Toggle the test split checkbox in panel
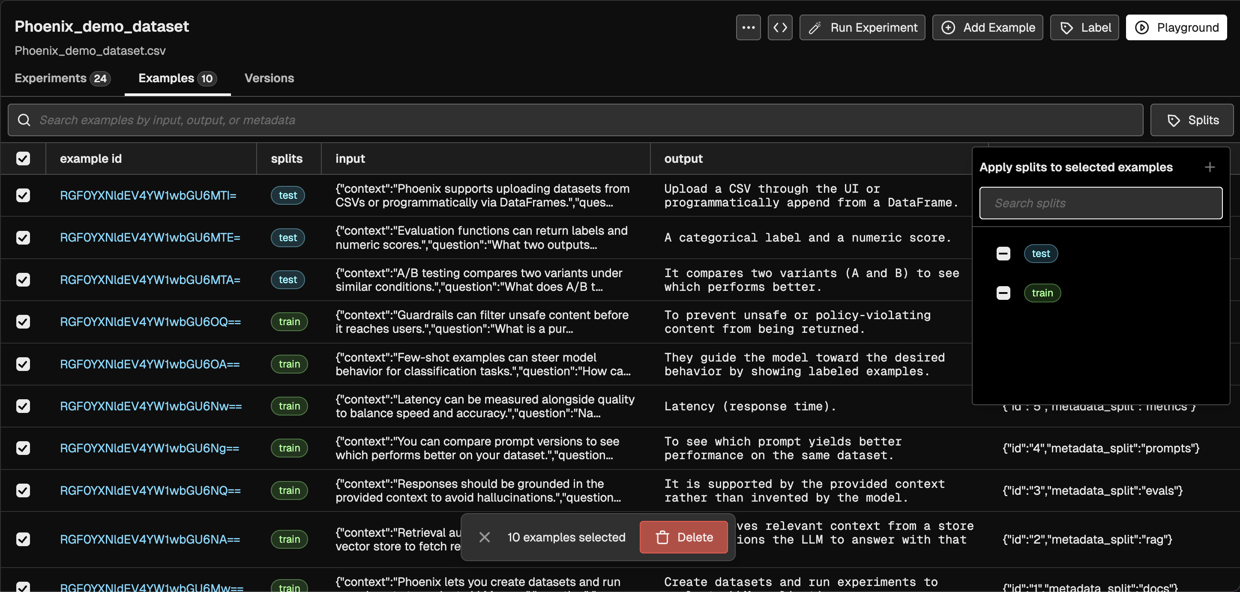The image size is (1240, 592). pos(1003,254)
